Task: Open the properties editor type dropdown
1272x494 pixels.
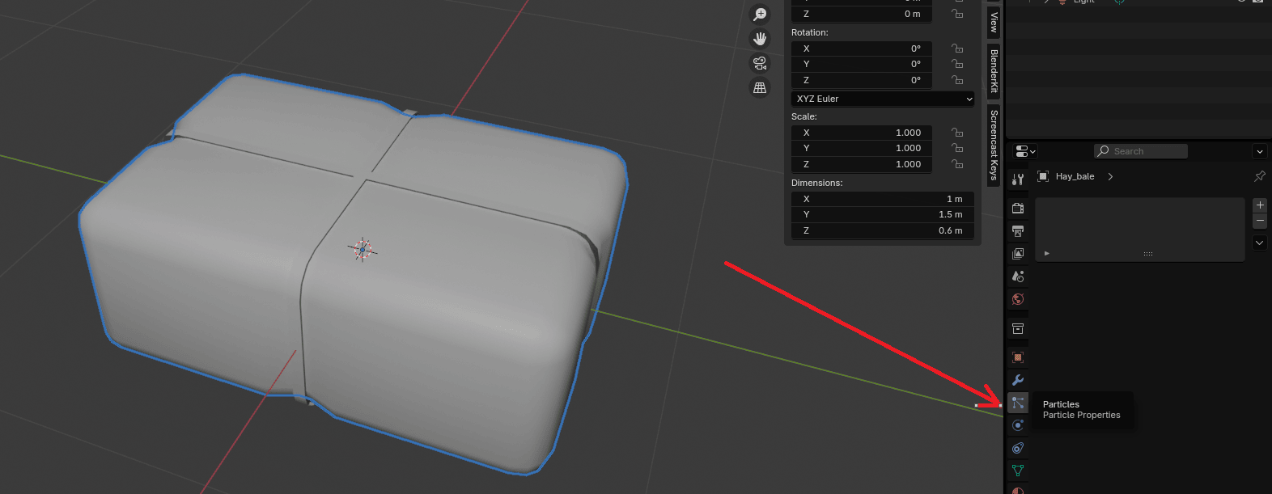Action: coord(1025,151)
